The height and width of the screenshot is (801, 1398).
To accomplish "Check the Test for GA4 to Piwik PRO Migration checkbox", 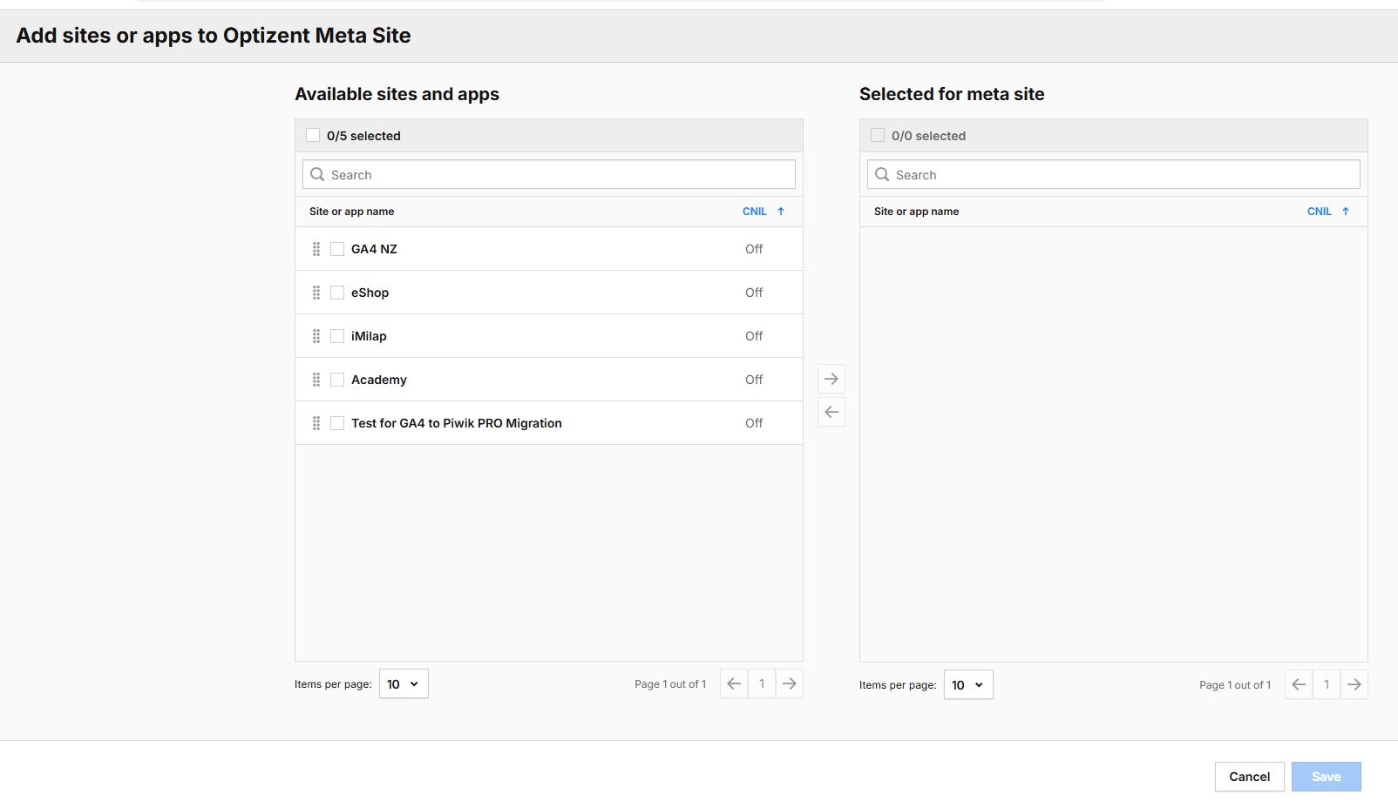I will click(337, 422).
